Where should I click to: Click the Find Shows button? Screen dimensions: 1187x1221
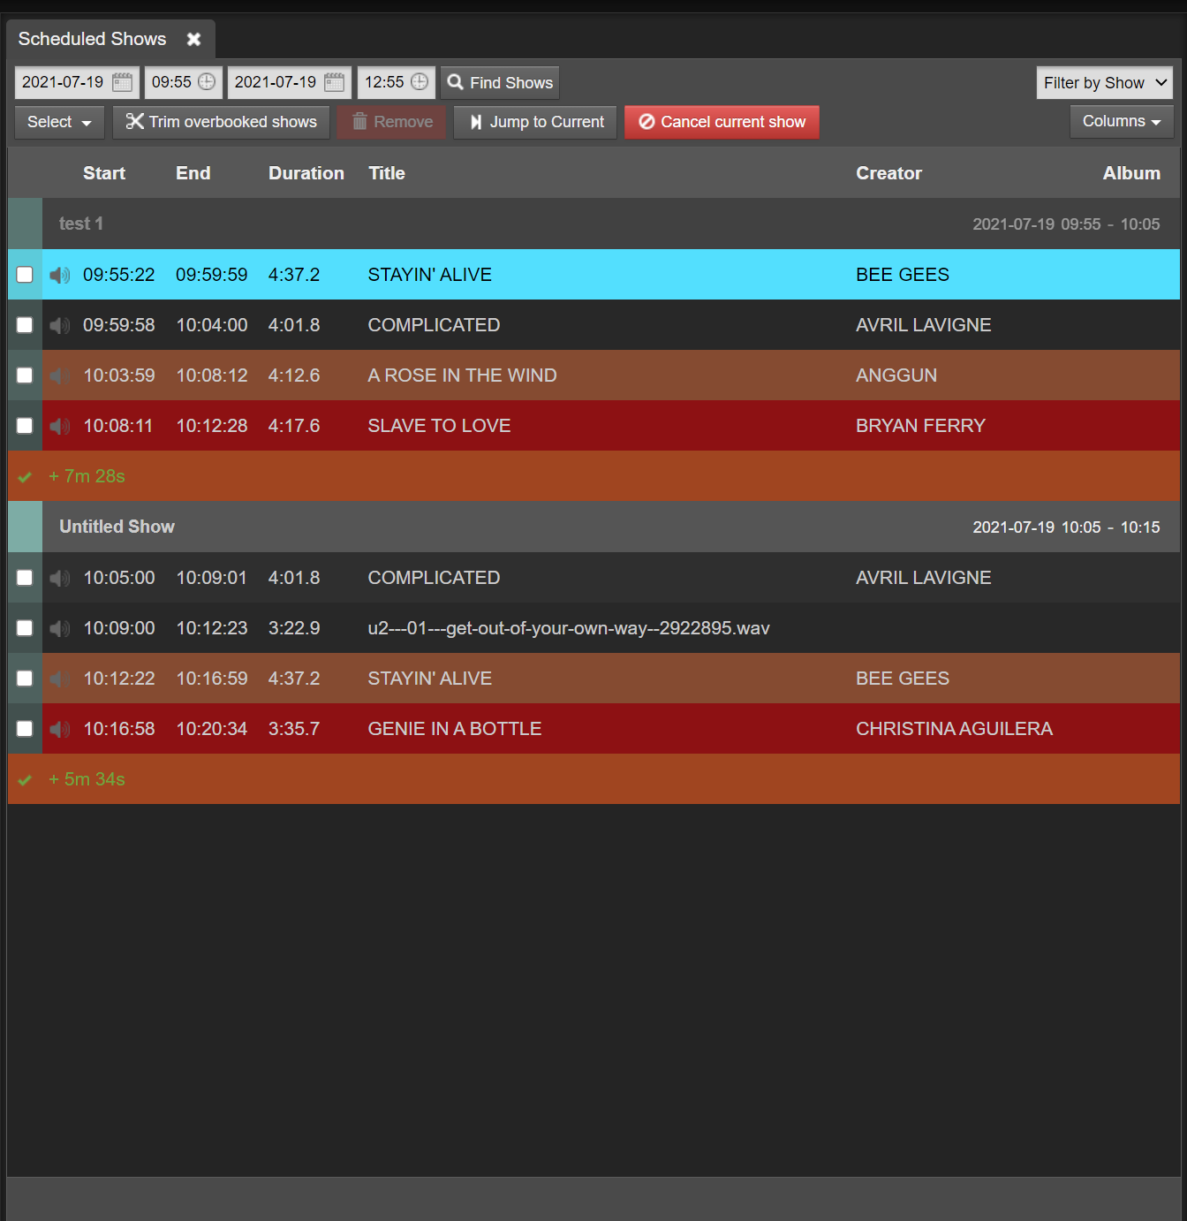[500, 83]
